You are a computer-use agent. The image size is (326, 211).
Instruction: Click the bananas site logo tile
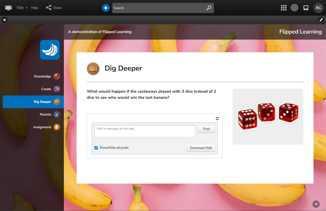click(50, 50)
